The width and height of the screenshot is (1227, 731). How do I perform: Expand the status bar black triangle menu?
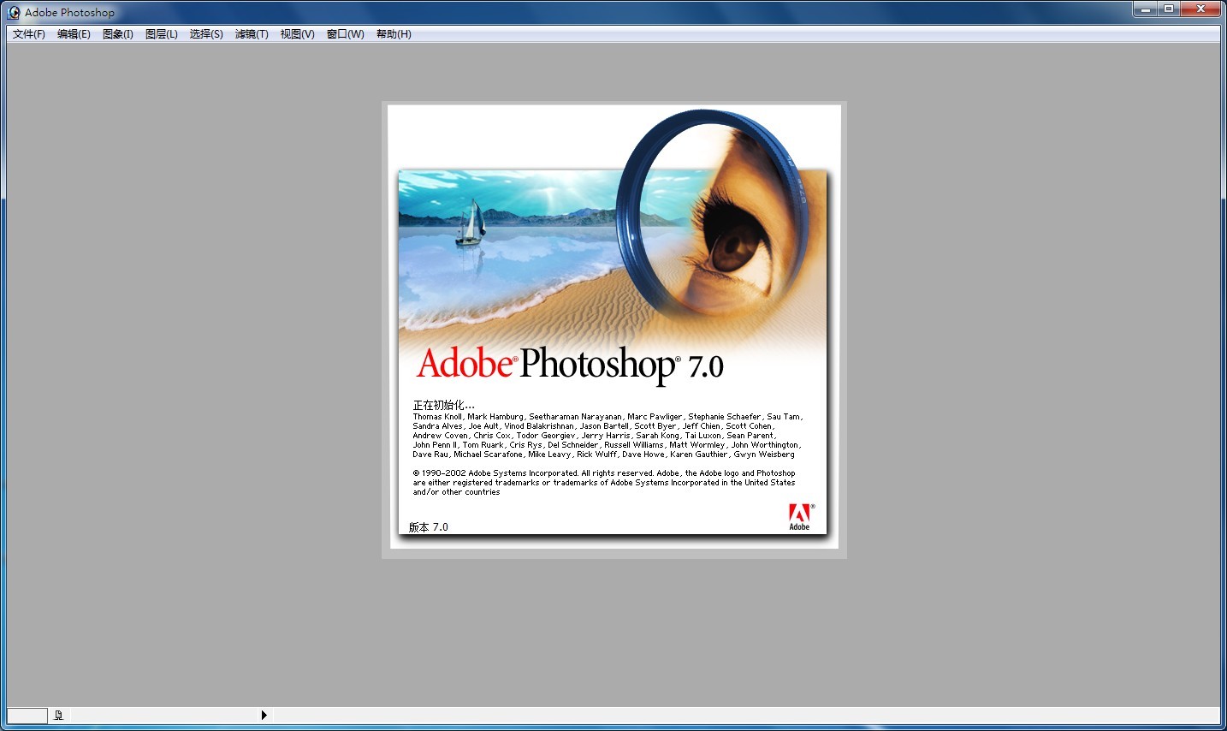point(264,715)
